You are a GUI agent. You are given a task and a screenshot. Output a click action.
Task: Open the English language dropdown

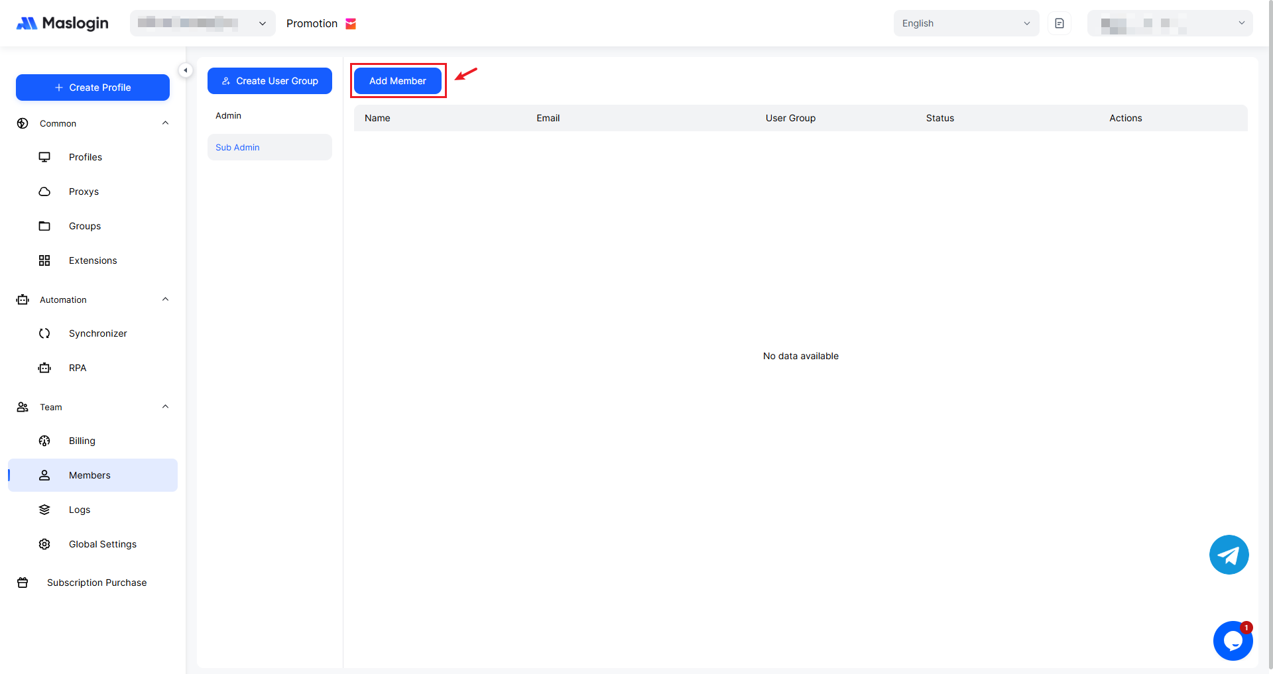click(965, 23)
